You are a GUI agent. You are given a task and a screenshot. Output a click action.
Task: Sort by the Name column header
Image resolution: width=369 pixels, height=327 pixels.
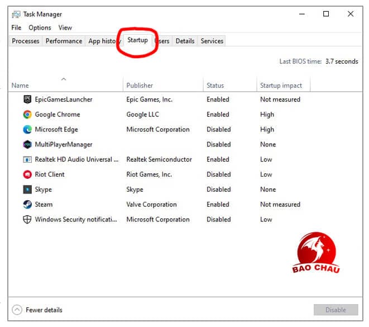click(x=65, y=84)
